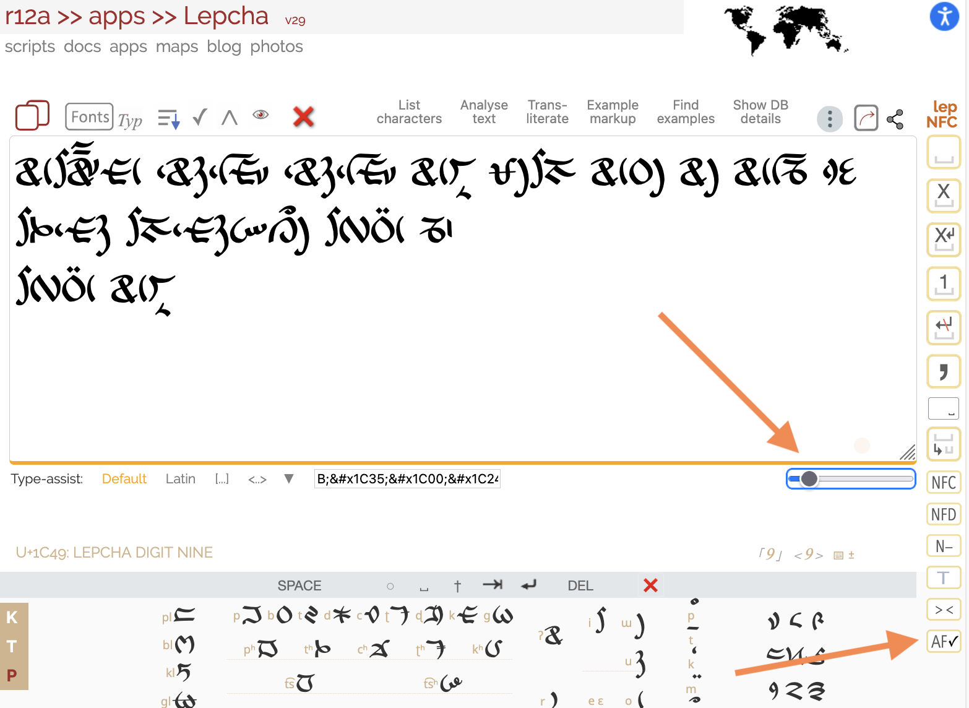Click the NFD normalize button

pos(944,514)
